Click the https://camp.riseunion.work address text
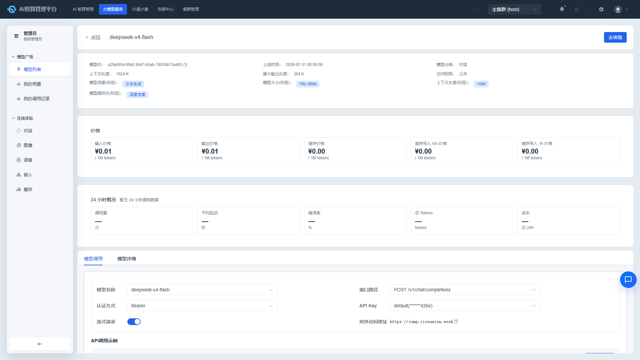Viewport: 640px width, 360px height. [421, 322]
